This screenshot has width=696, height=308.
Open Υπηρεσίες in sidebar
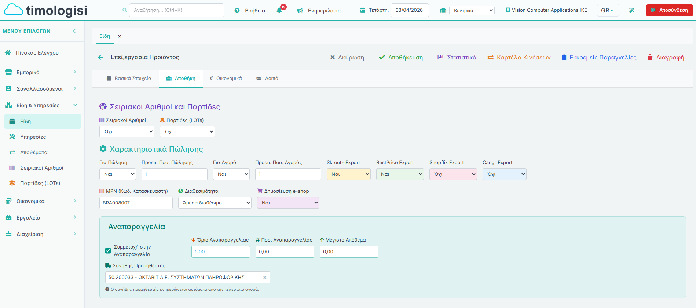click(x=43, y=137)
